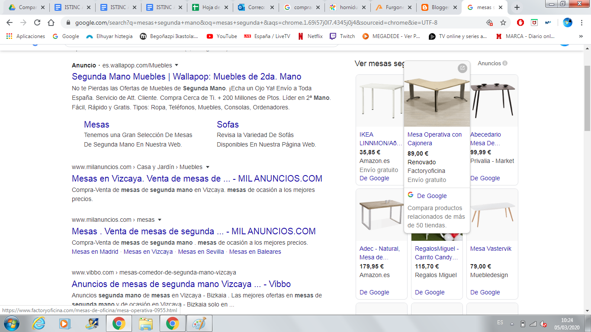
Task: Switch to the Furgone tab
Action: pos(393,7)
